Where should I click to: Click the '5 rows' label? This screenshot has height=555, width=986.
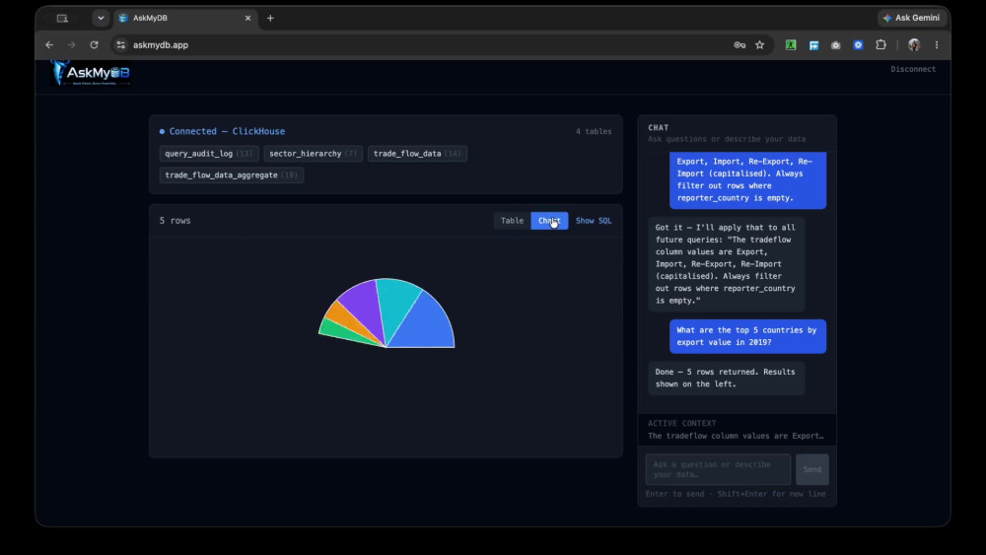click(175, 221)
